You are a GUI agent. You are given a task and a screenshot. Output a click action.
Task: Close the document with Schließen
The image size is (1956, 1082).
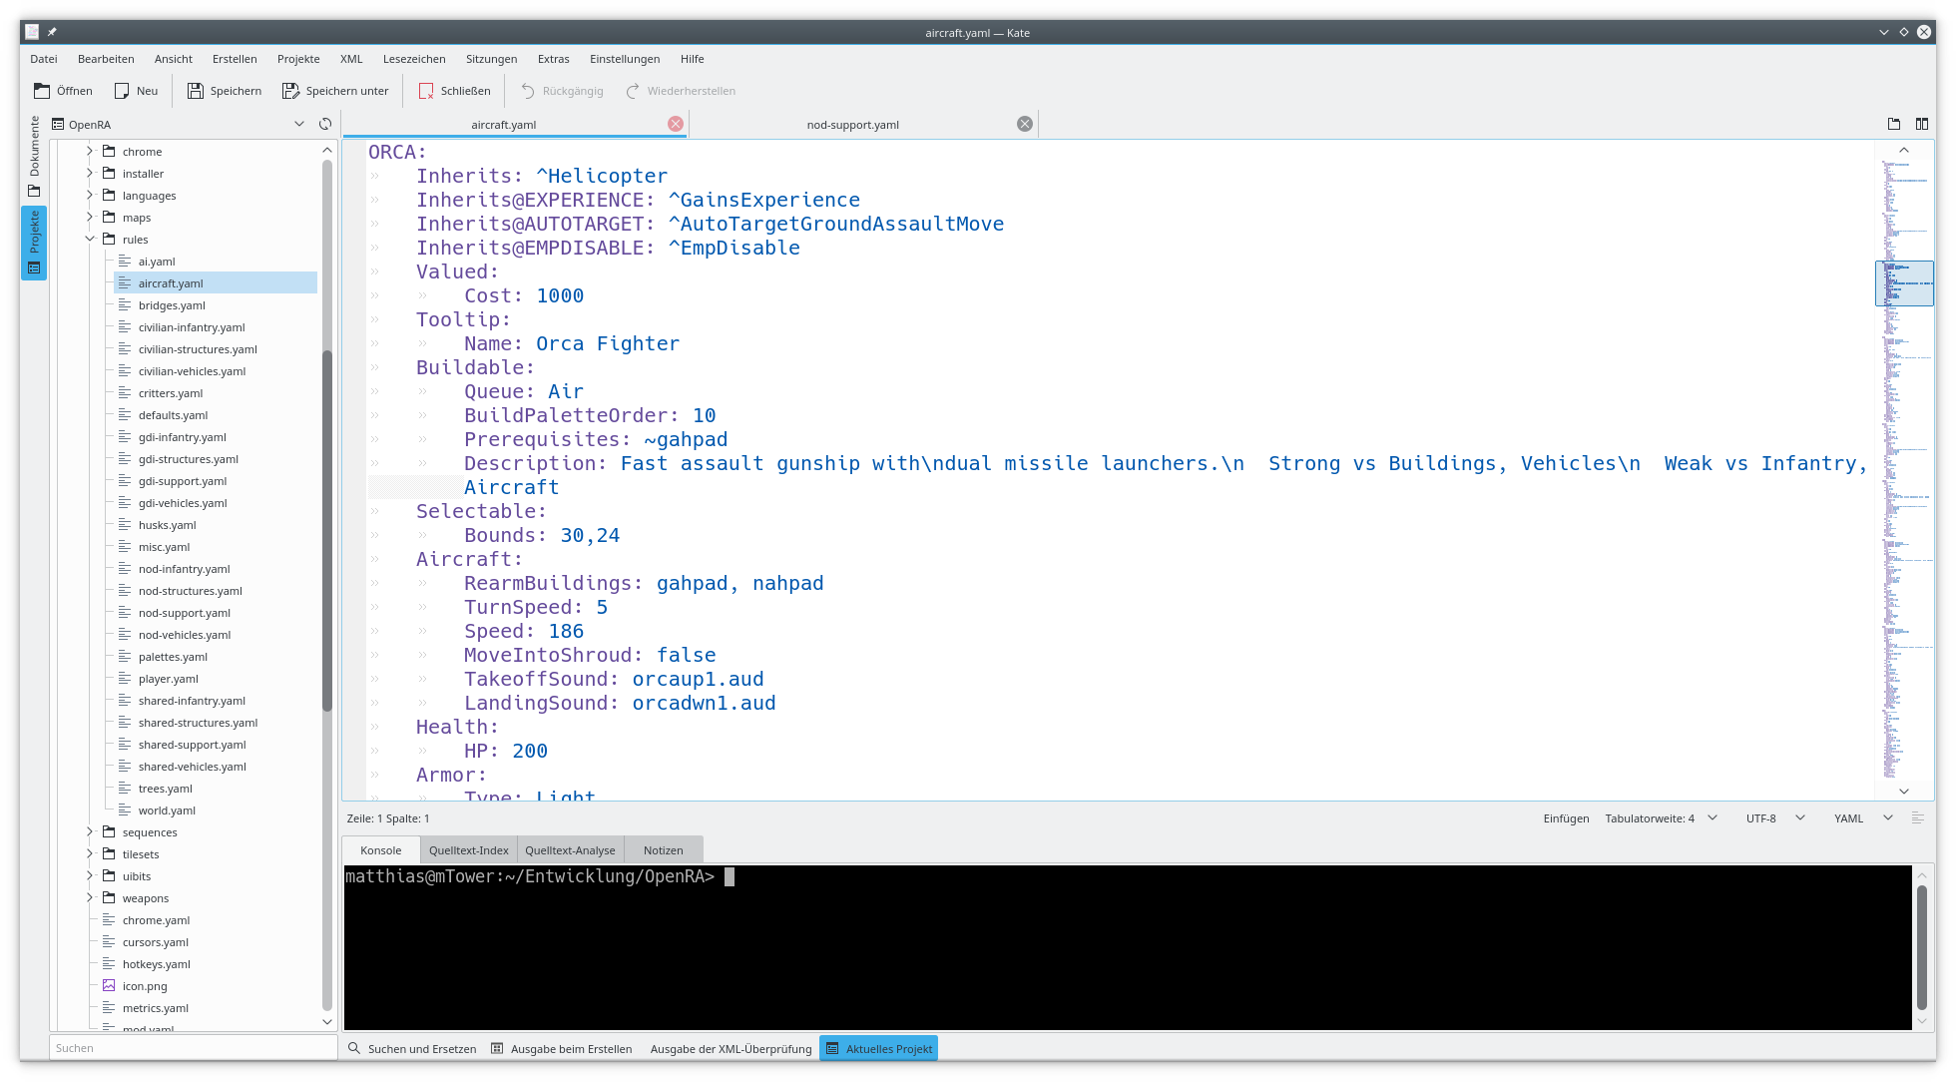(x=455, y=91)
